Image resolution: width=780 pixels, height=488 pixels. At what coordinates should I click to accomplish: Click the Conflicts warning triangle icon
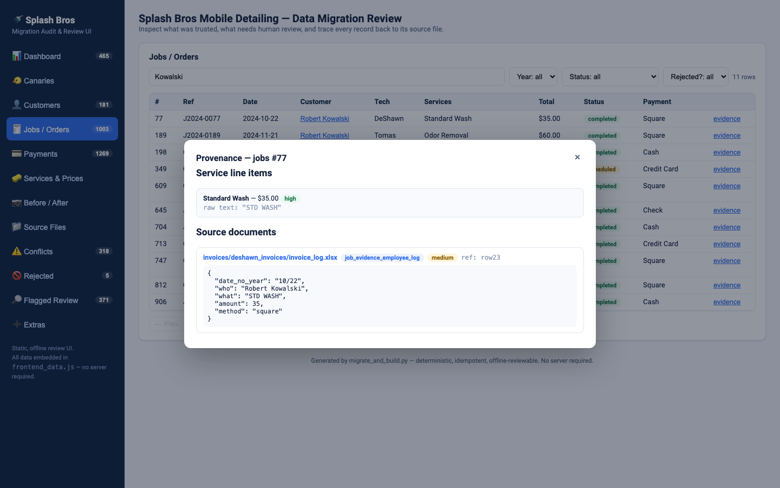point(17,252)
